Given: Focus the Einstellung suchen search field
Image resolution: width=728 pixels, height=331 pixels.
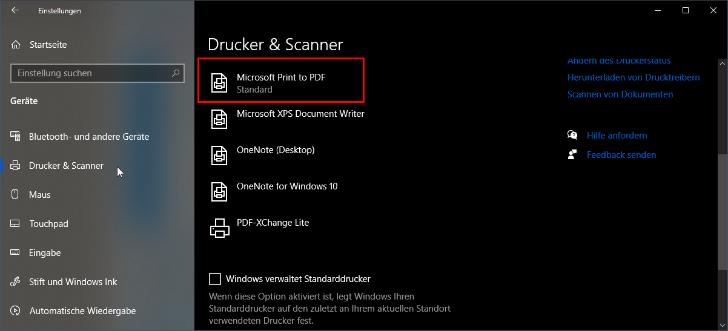Looking at the screenshot, I should tap(91, 73).
